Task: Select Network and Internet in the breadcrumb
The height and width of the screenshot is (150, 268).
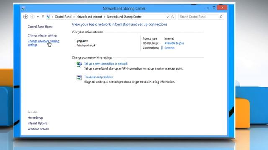Action: [89, 17]
